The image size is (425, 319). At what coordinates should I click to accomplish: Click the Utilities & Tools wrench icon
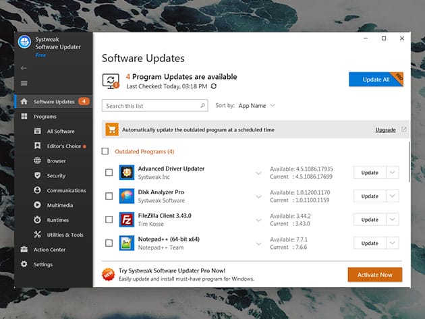pyautogui.click(x=37, y=235)
